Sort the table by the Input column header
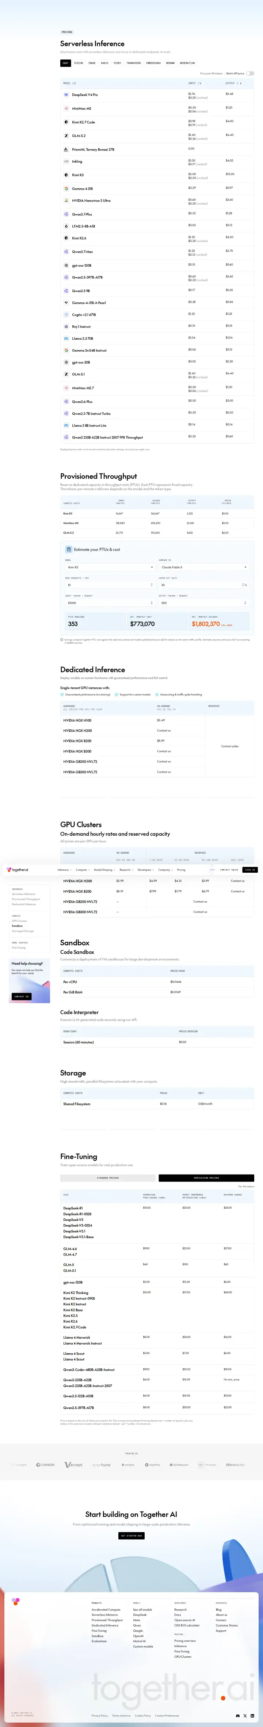This screenshot has width=263, height=1727. (x=195, y=83)
